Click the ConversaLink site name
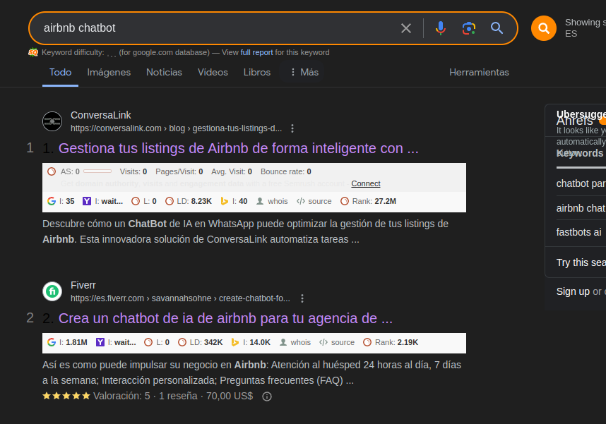The height and width of the screenshot is (424, 606). click(101, 115)
